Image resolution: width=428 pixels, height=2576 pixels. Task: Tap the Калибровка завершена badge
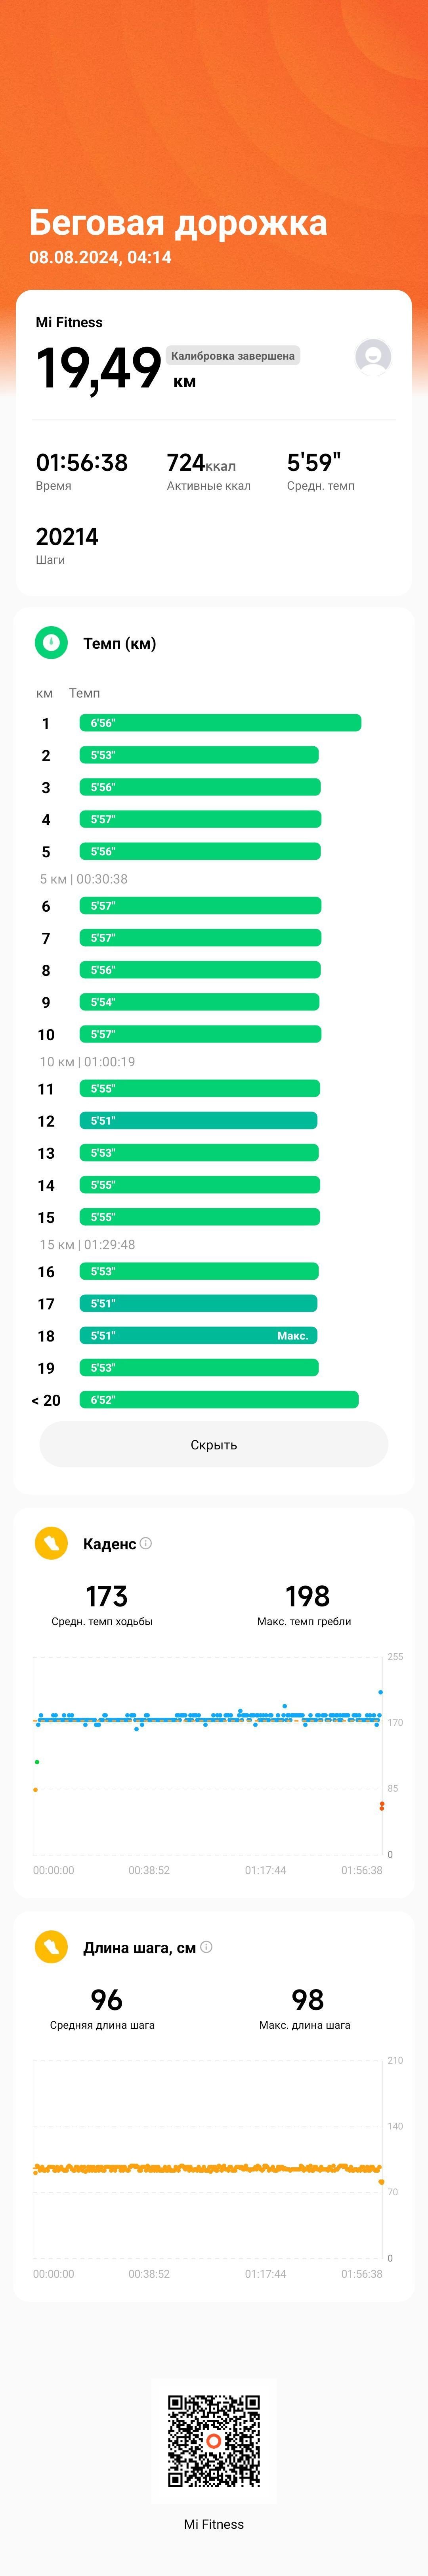tap(233, 356)
